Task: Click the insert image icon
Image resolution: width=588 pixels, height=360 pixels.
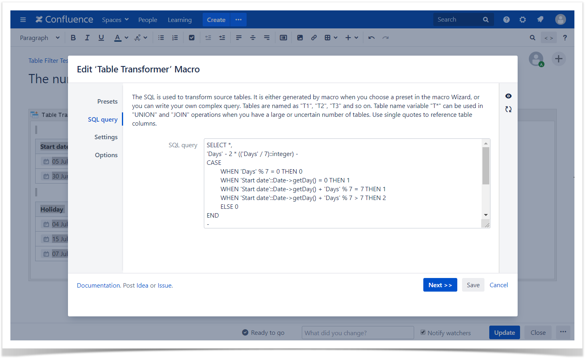Action: click(x=300, y=38)
